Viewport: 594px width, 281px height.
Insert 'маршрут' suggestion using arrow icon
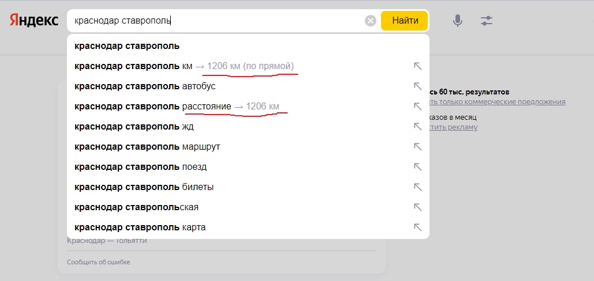(x=418, y=147)
